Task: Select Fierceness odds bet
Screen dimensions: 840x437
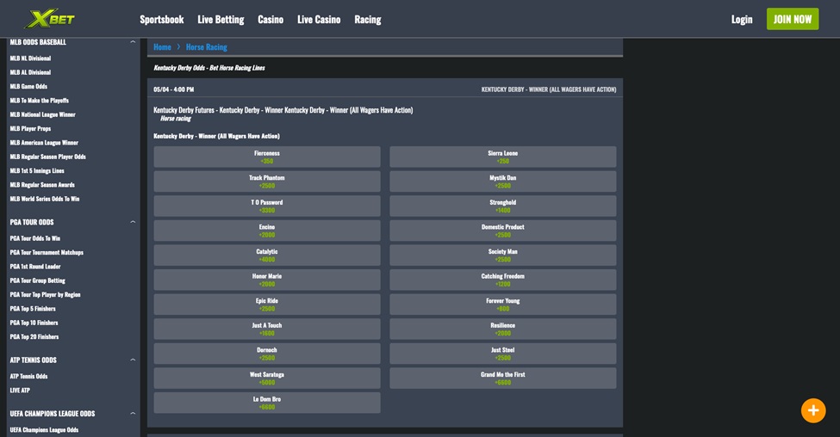Action: (x=267, y=157)
